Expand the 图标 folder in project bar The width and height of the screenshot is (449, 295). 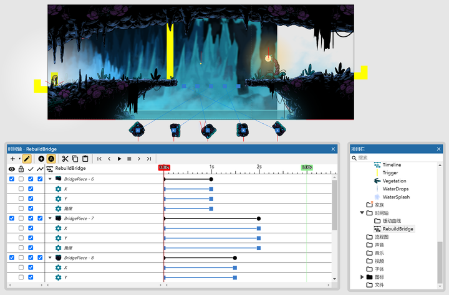point(362,277)
